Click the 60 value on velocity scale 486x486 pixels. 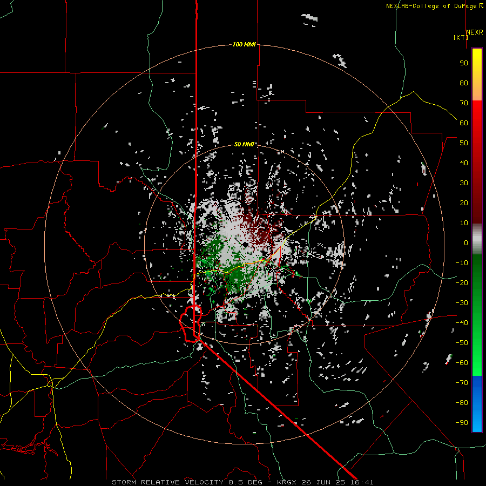(x=464, y=123)
